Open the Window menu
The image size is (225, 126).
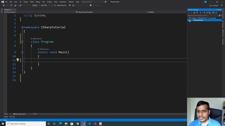[x=71, y=2]
